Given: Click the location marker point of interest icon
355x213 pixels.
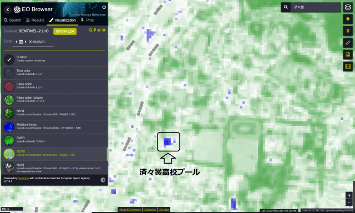Looking at the screenshot, I should [x=348, y=31].
